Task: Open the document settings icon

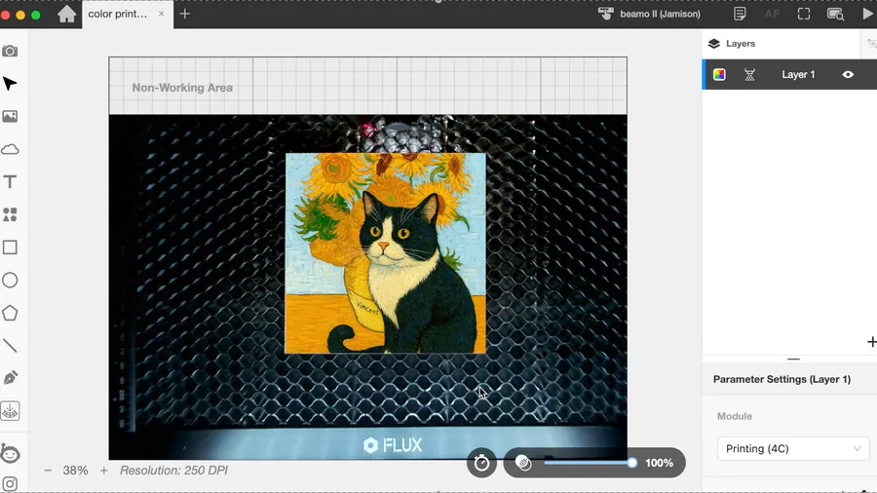Action: [x=740, y=14]
